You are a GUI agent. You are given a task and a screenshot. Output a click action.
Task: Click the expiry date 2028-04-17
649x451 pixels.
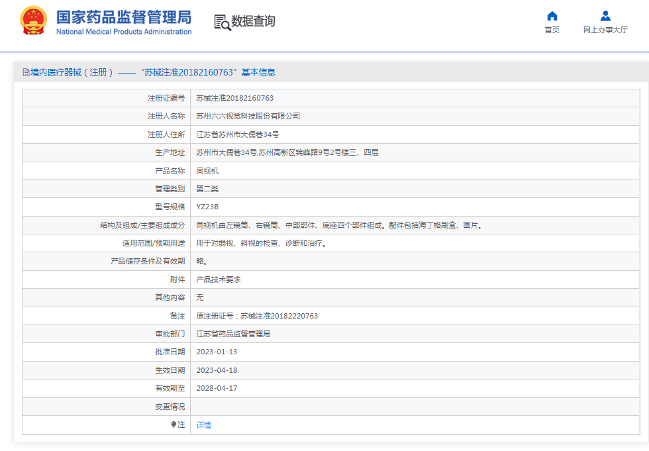[217, 388]
